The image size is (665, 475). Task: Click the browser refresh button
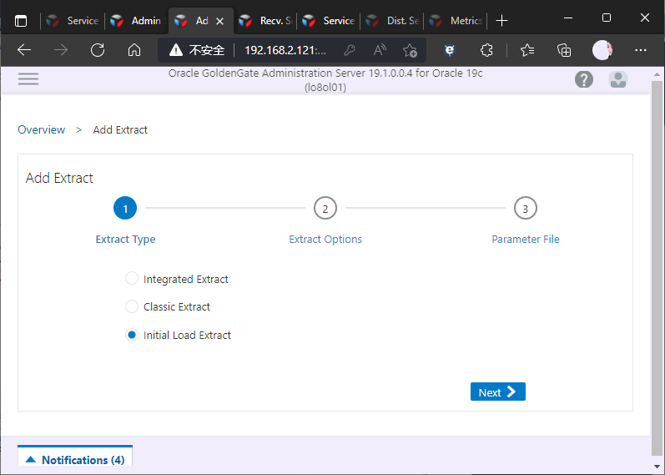tap(98, 50)
